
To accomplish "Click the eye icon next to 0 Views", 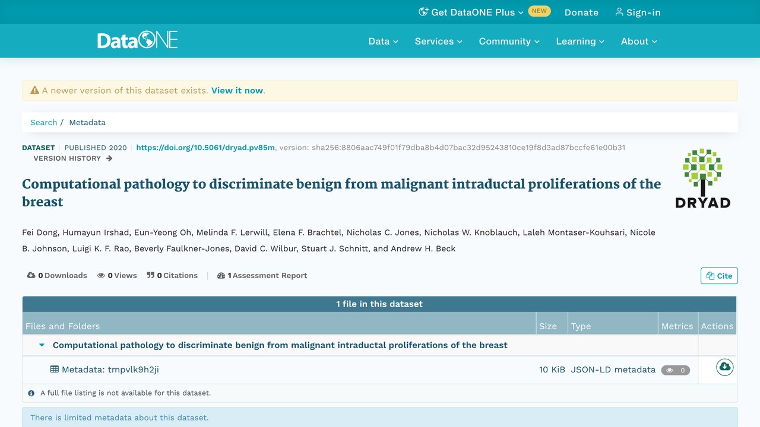I will [x=101, y=275].
